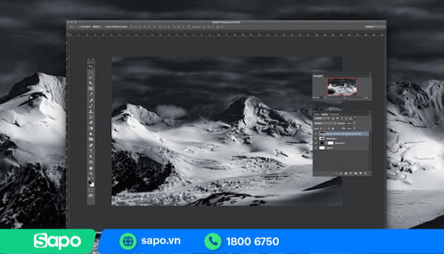Filter layers for type layers
This screenshot has width=444, height=254.
pyautogui.click(x=341, y=119)
